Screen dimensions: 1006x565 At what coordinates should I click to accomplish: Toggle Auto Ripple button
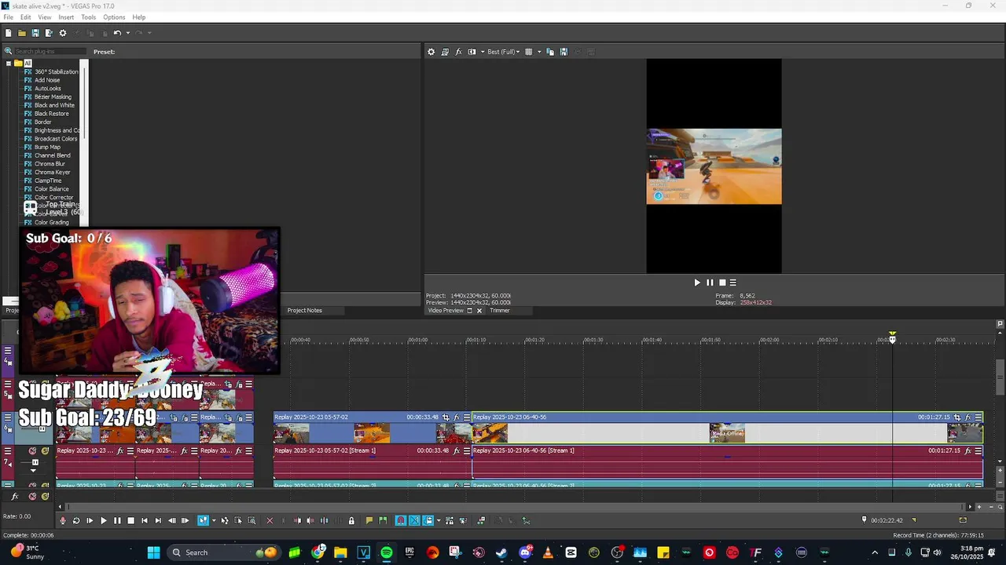(428, 520)
